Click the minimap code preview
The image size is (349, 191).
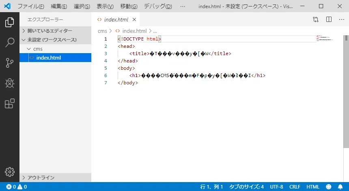[x=325, y=38]
